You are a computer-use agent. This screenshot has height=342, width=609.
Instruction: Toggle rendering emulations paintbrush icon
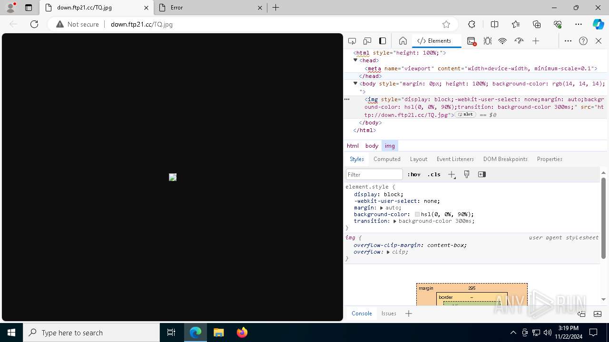point(467,174)
